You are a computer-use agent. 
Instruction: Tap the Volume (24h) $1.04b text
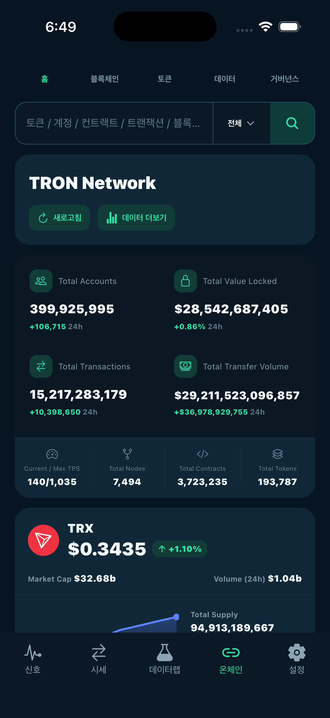pyautogui.click(x=258, y=579)
